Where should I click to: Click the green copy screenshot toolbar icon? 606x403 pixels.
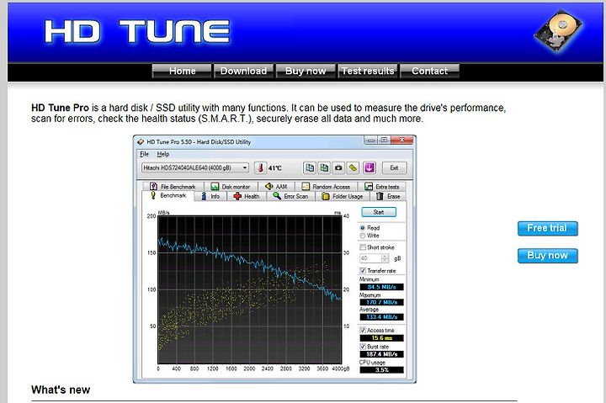pyautogui.click(x=324, y=167)
